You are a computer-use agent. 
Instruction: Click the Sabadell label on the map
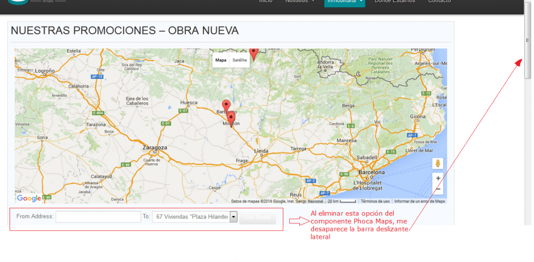tap(367, 158)
